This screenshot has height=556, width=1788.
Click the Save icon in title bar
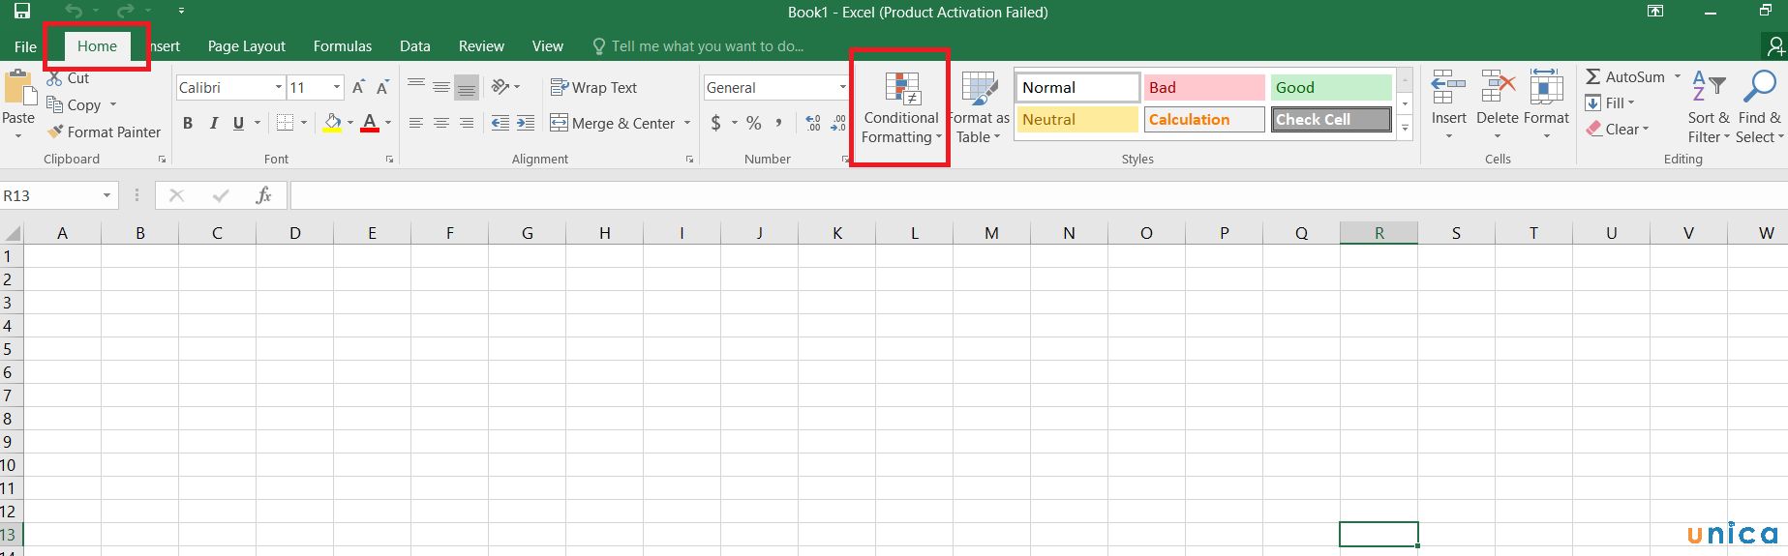click(x=21, y=12)
